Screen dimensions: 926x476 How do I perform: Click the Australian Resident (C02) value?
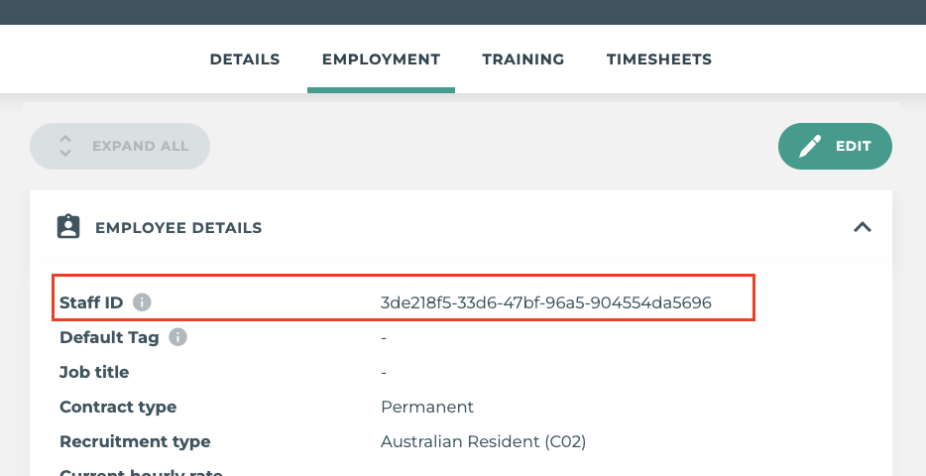(x=483, y=441)
